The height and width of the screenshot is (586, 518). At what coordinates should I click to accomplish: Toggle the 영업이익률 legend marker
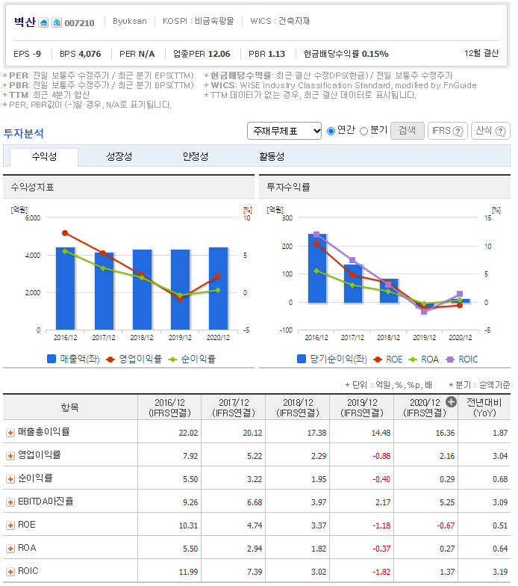tap(110, 360)
